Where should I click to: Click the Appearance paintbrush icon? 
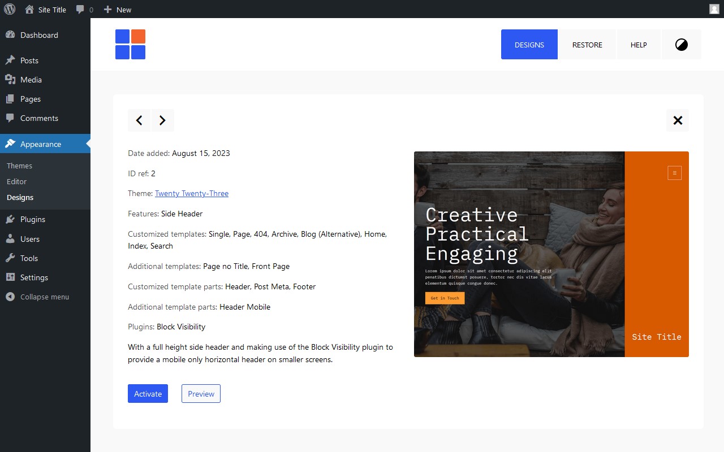coord(10,144)
